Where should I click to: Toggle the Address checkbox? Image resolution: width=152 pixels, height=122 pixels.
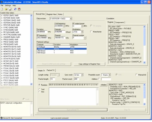(x=99, y=79)
